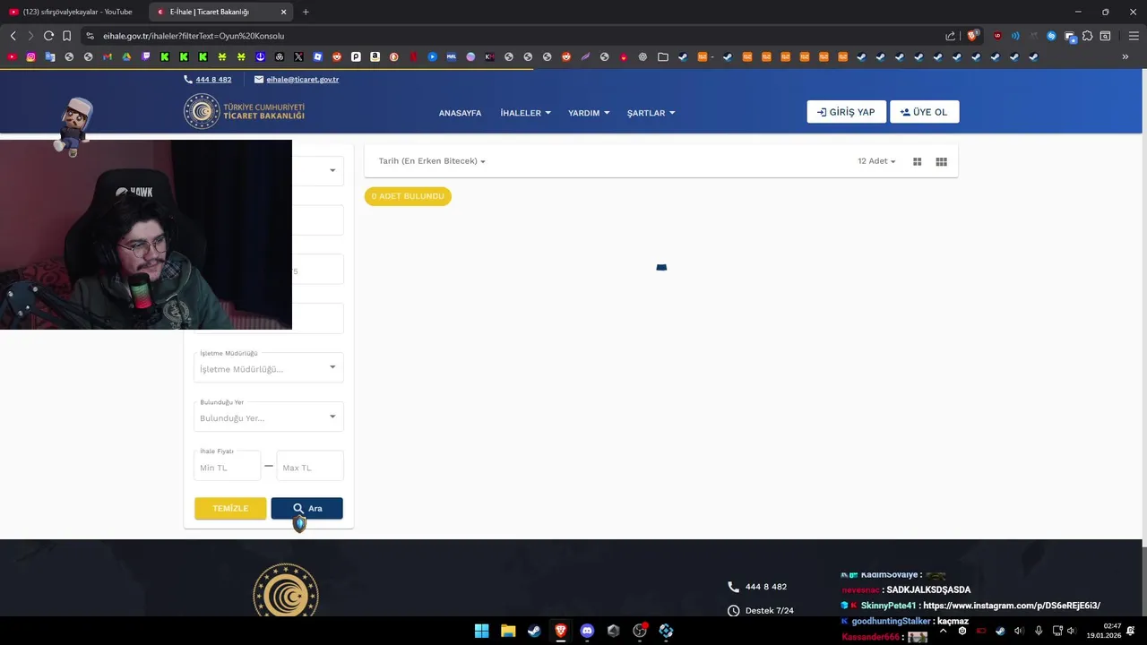This screenshot has width=1147, height=645.
Task: View site information icon
Action: 90,36
